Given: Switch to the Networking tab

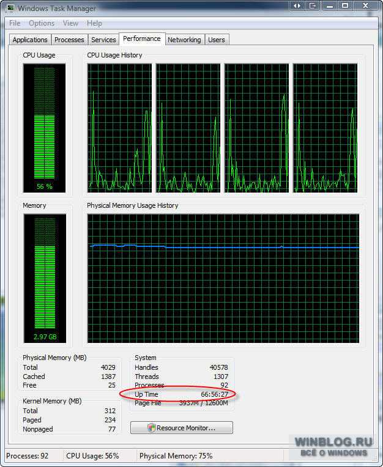Looking at the screenshot, I should click(184, 40).
